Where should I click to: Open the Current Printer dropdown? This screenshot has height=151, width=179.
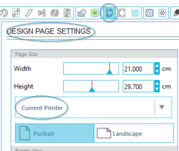pyautogui.click(x=94, y=107)
